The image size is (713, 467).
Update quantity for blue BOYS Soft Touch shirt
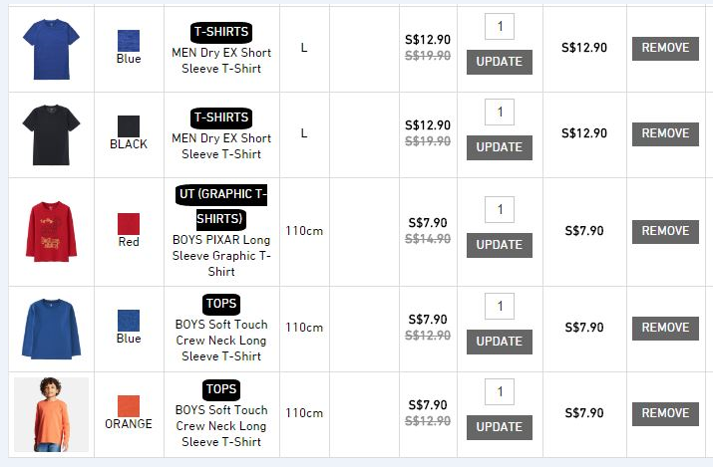pyautogui.click(x=499, y=342)
